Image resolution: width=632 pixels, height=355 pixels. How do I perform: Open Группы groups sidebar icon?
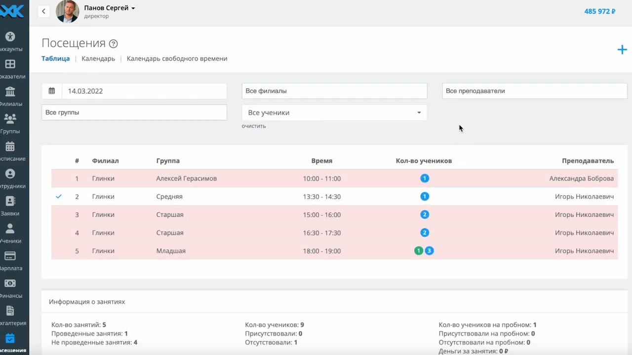[10, 119]
